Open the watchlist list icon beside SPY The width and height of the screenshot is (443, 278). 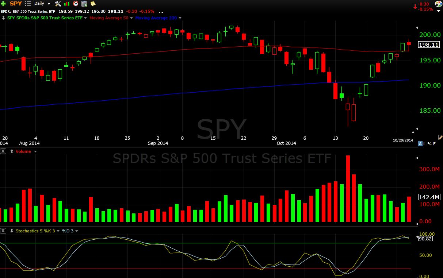tap(28, 3)
